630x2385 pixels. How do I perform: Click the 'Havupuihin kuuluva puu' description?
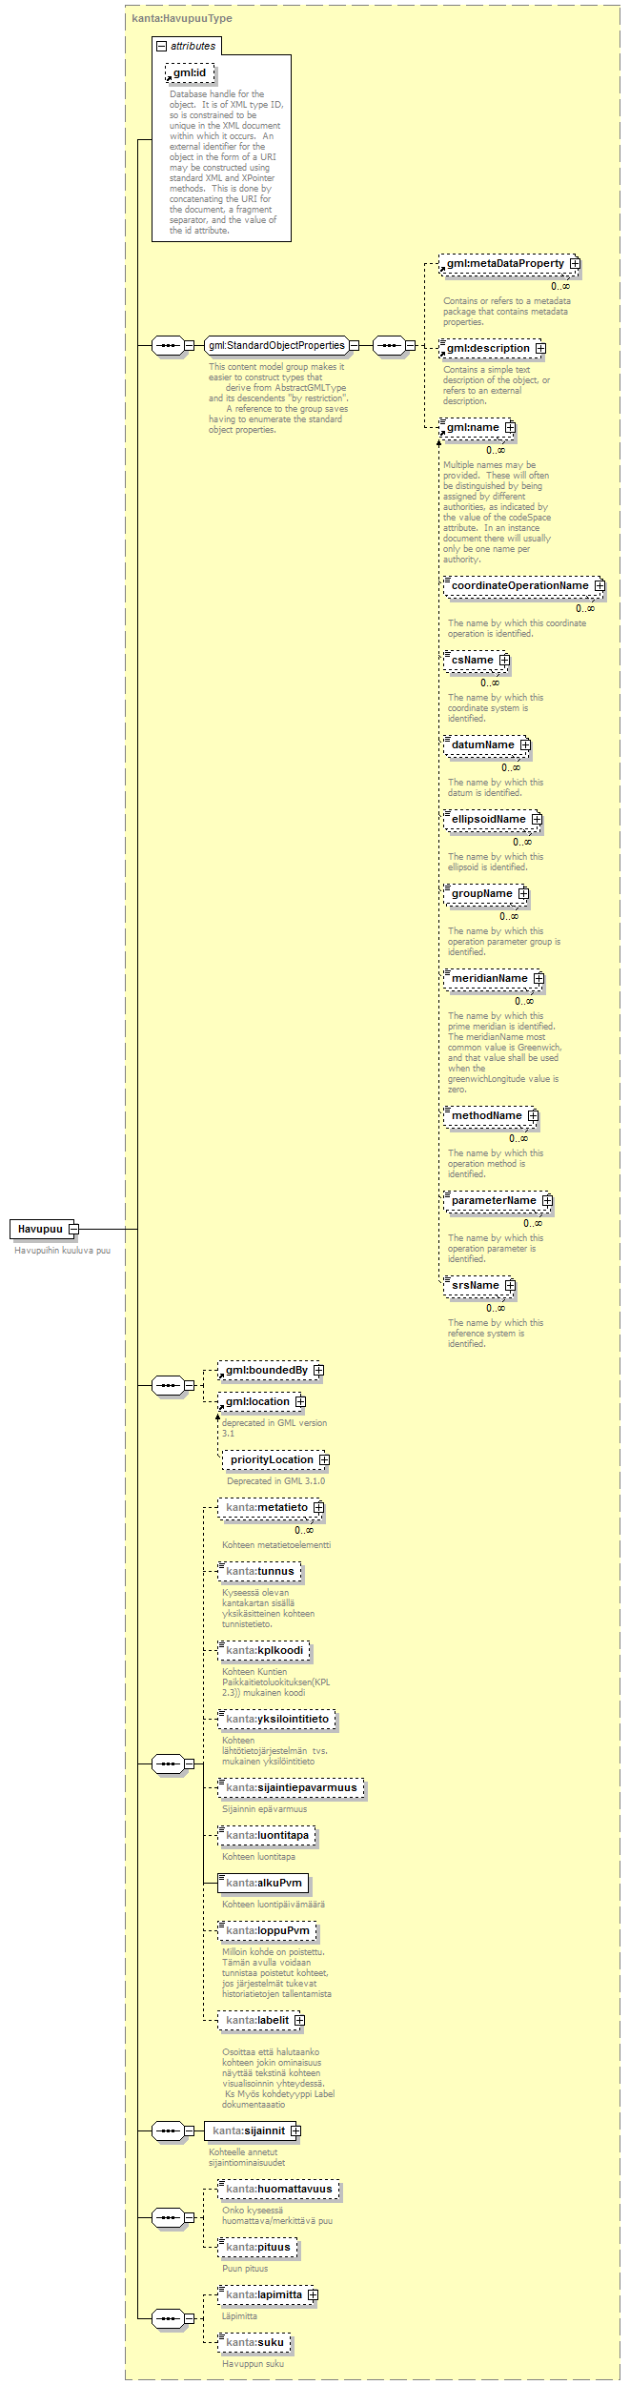tap(62, 1250)
